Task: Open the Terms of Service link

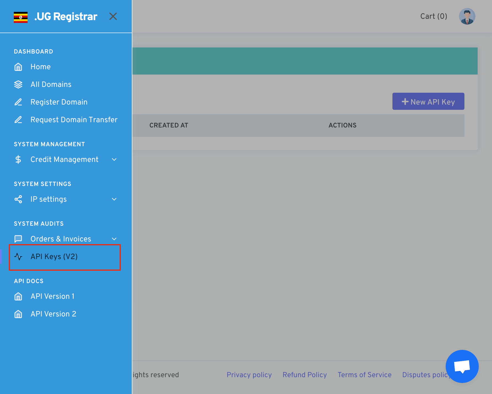Action: click(x=365, y=375)
